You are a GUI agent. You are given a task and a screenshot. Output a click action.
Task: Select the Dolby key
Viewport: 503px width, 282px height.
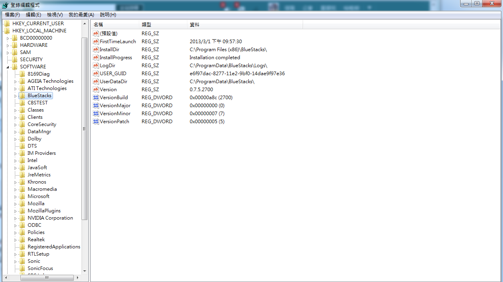point(34,139)
